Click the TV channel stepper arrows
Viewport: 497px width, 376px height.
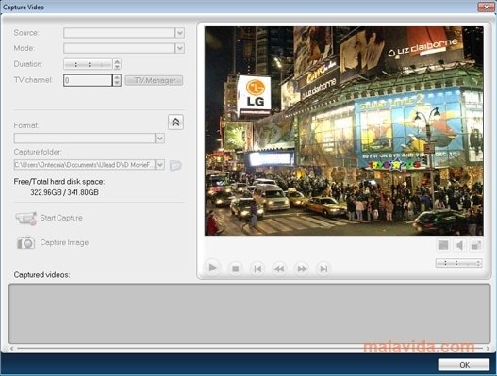(117, 80)
